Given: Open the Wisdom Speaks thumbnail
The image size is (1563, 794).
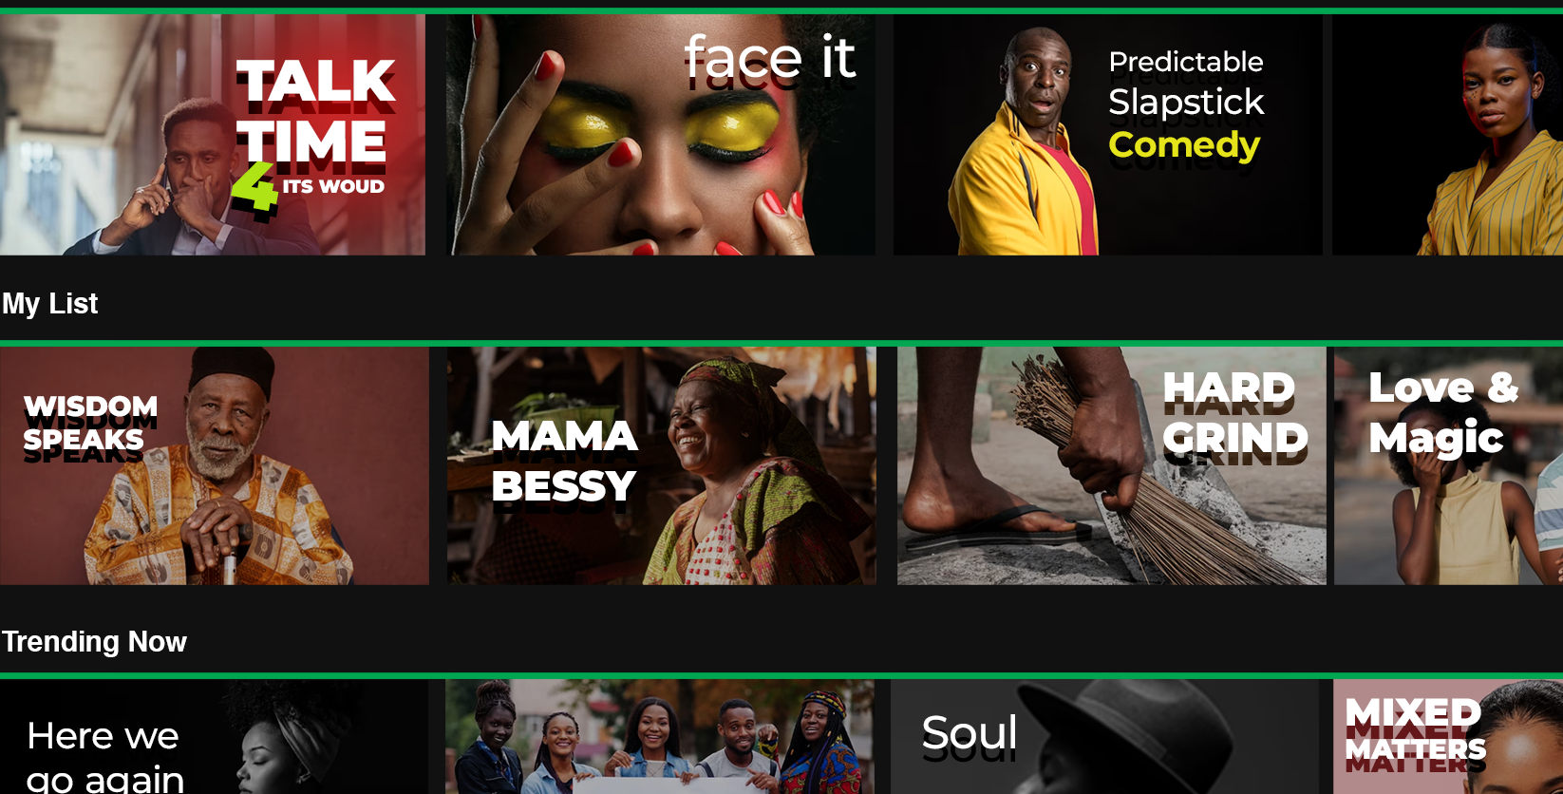Looking at the screenshot, I should pos(215,465).
